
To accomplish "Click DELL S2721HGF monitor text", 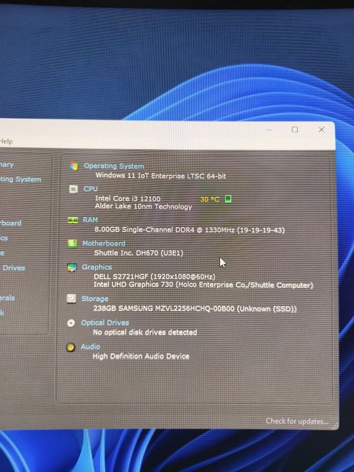I will pyautogui.click(x=154, y=276).
